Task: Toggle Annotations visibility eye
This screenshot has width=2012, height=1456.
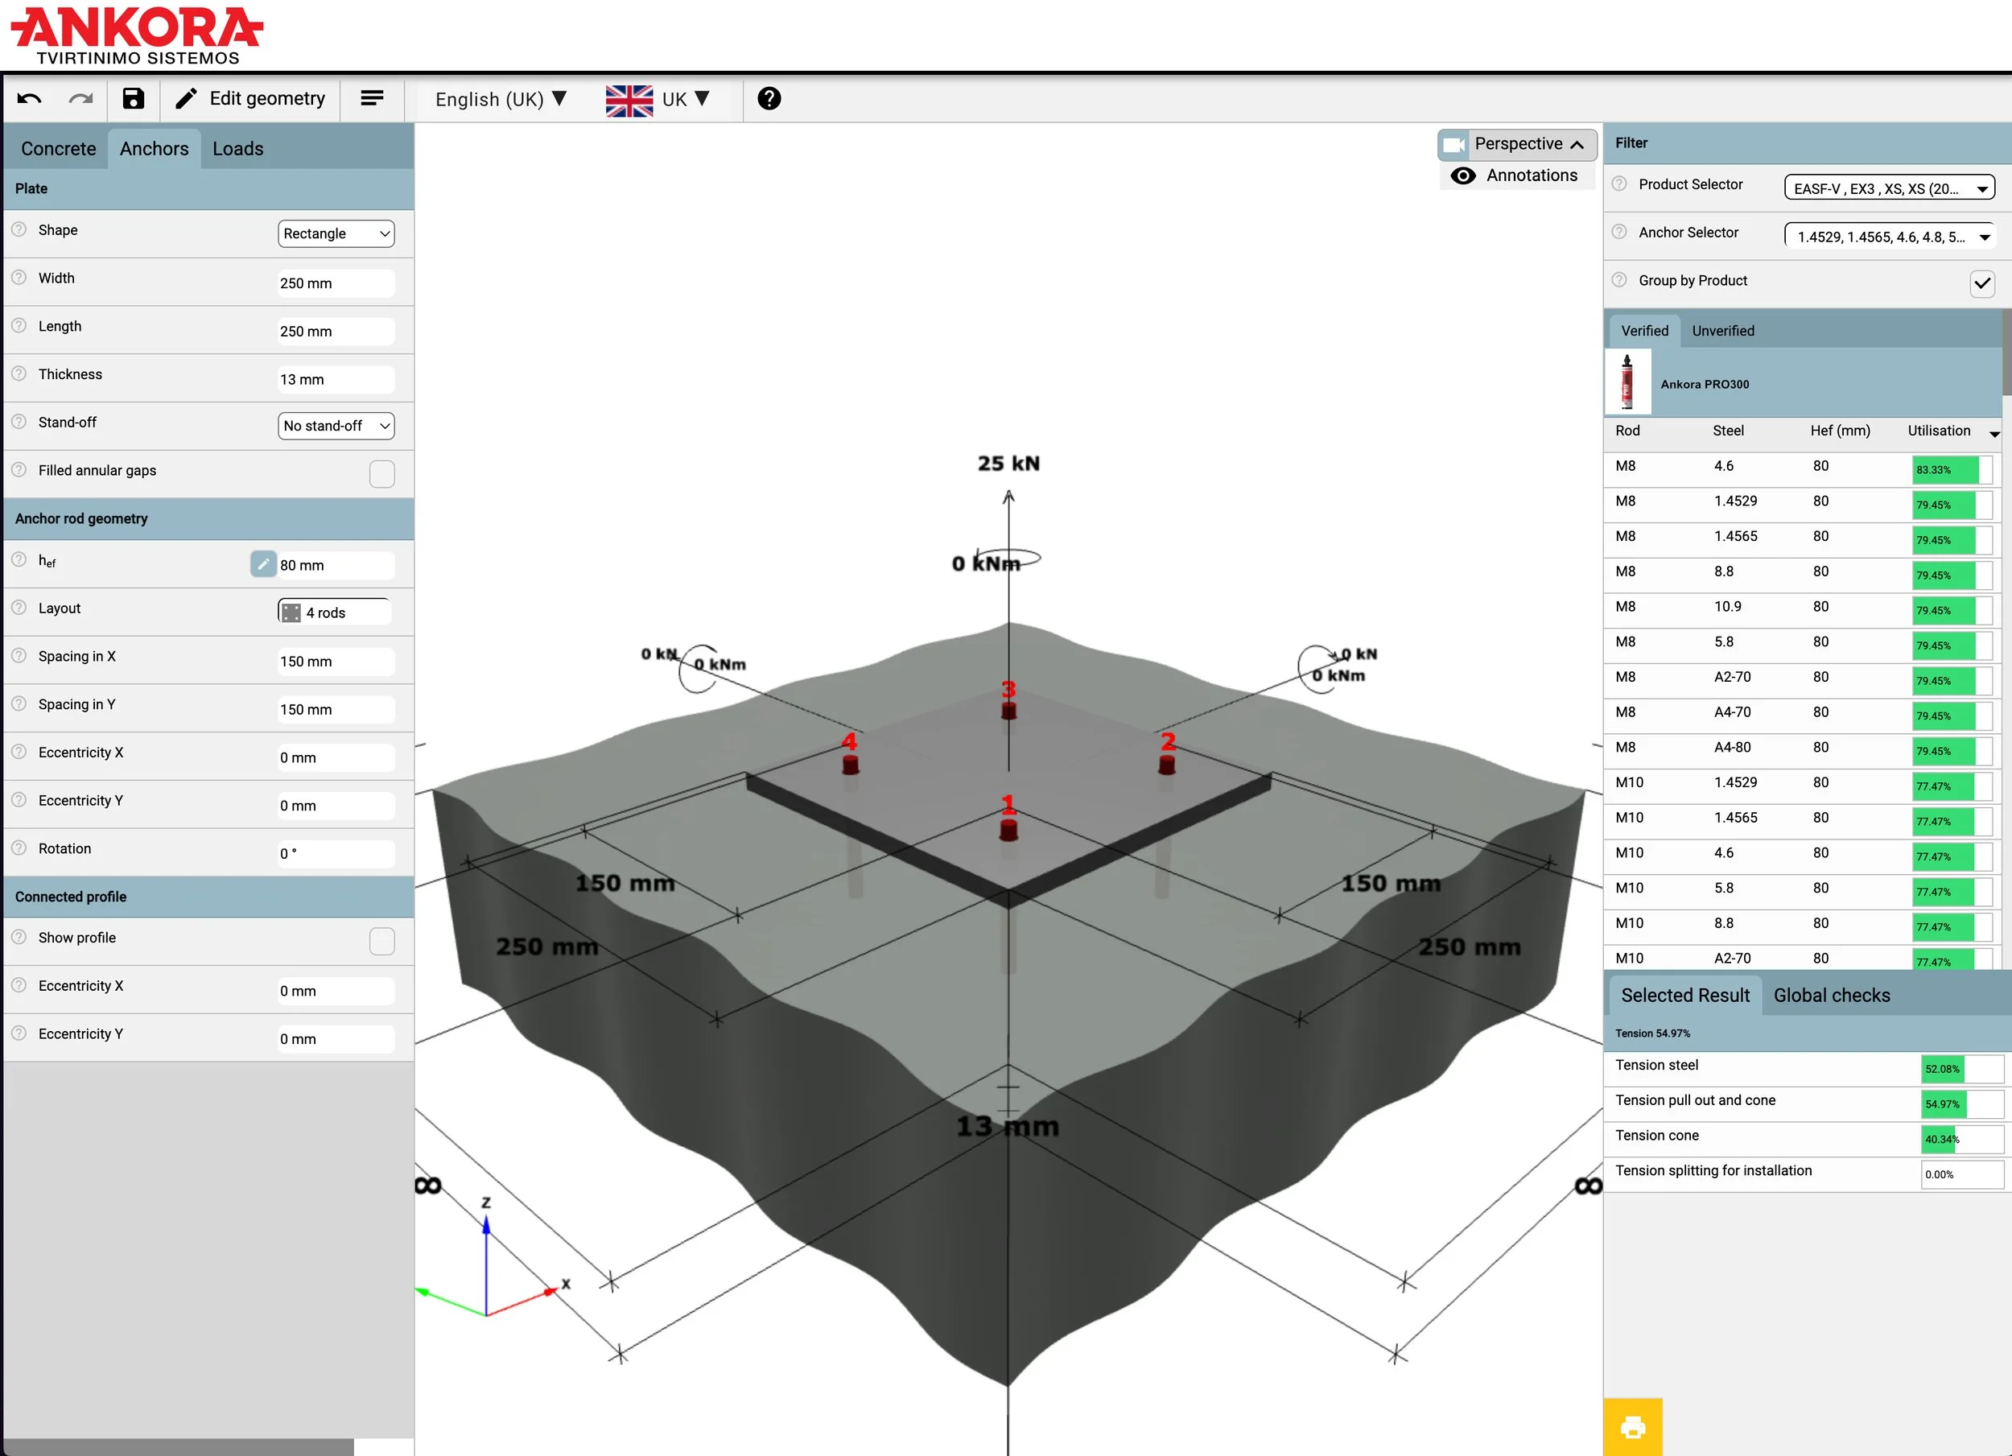Action: (x=1463, y=175)
